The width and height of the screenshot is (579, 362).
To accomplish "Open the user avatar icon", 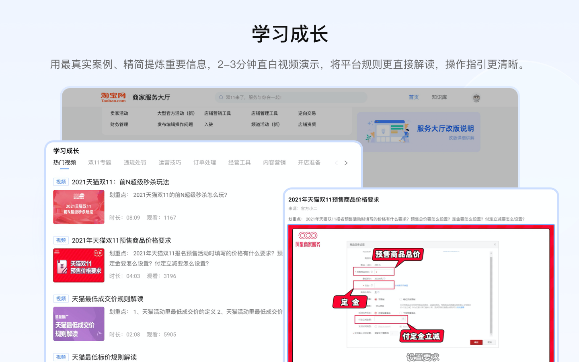I will coord(476,98).
